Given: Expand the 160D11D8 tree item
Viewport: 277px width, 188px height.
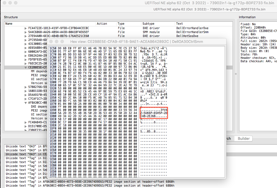Looking at the screenshot, I should click(25, 91).
